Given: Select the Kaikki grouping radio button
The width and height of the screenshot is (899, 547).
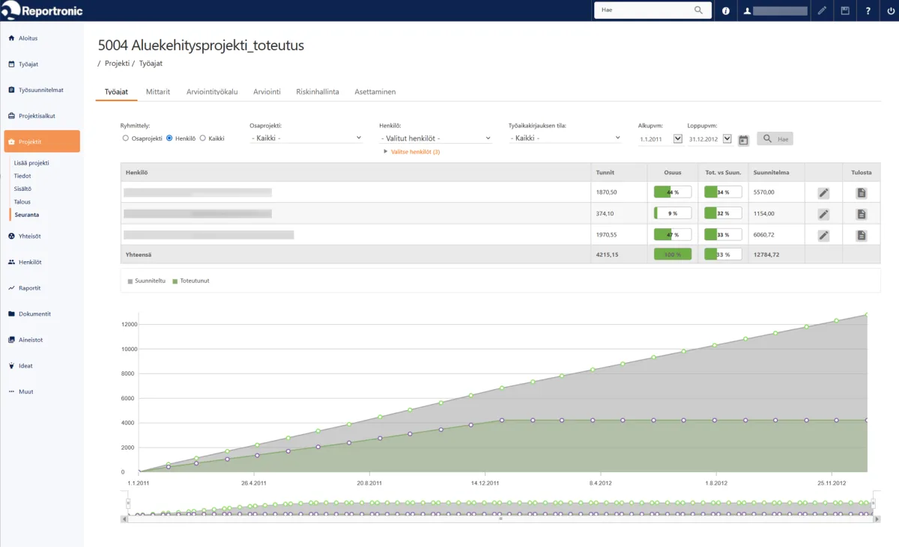Looking at the screenshot, I should coord(202,138).
